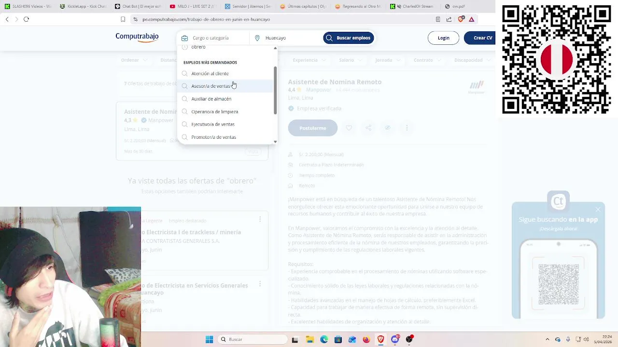Click the Buscar empleos button
The height and width of the screenshot is (347, 618).
[349, 38]
